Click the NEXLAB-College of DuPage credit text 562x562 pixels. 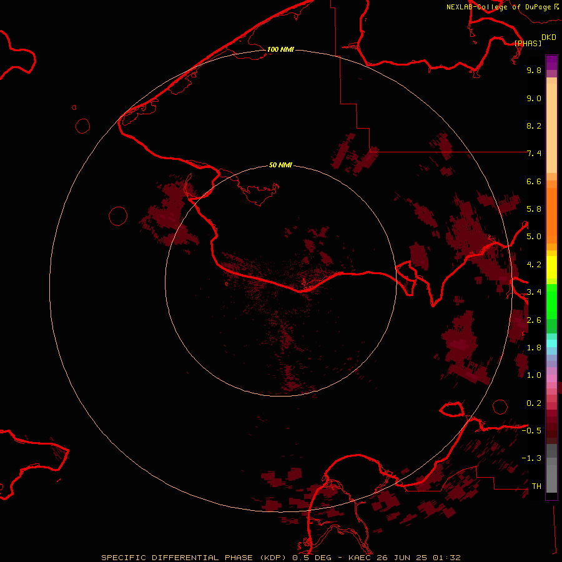tap(498, 7)
